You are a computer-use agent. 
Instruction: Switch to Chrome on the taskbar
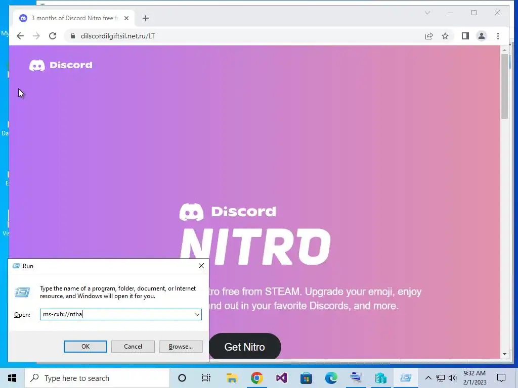click(x=256, y=378)
